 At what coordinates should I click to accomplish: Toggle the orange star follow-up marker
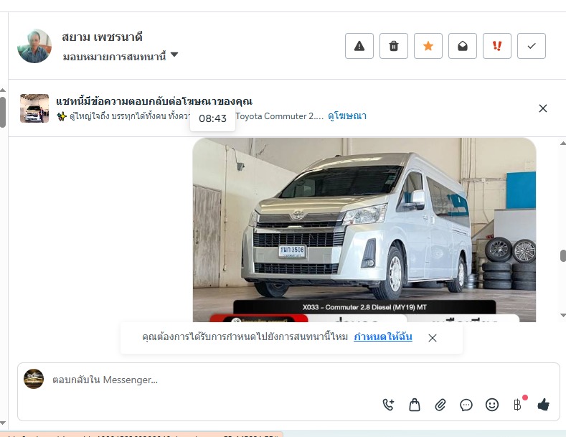428,46
